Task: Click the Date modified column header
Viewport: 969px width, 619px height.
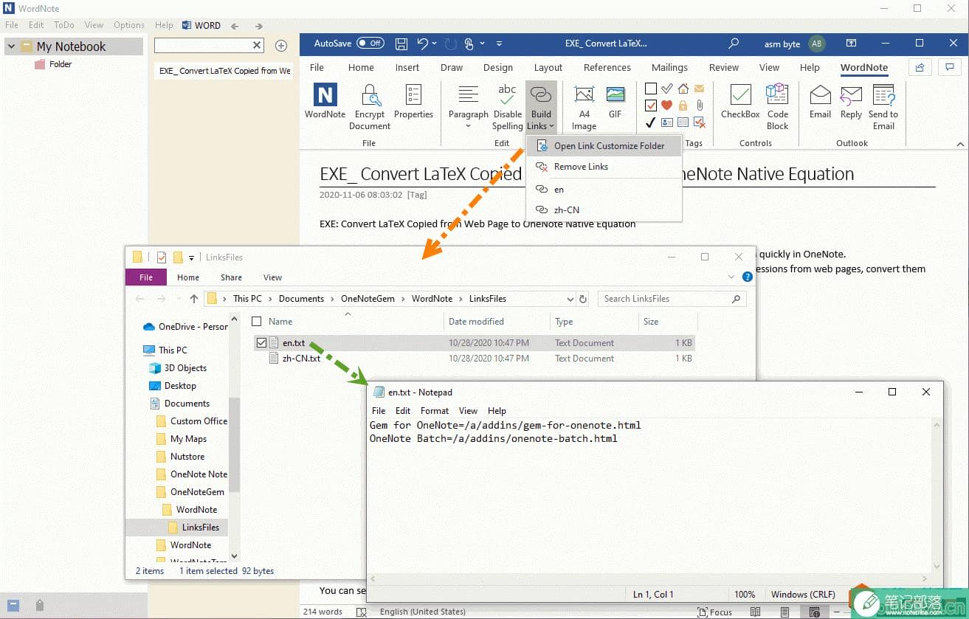Action: (x=476, y=322)
